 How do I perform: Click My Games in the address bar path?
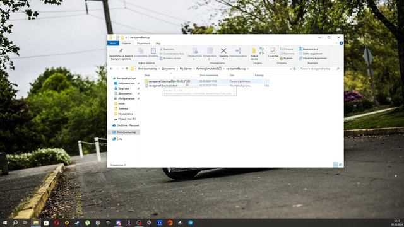tap(186, 69)
